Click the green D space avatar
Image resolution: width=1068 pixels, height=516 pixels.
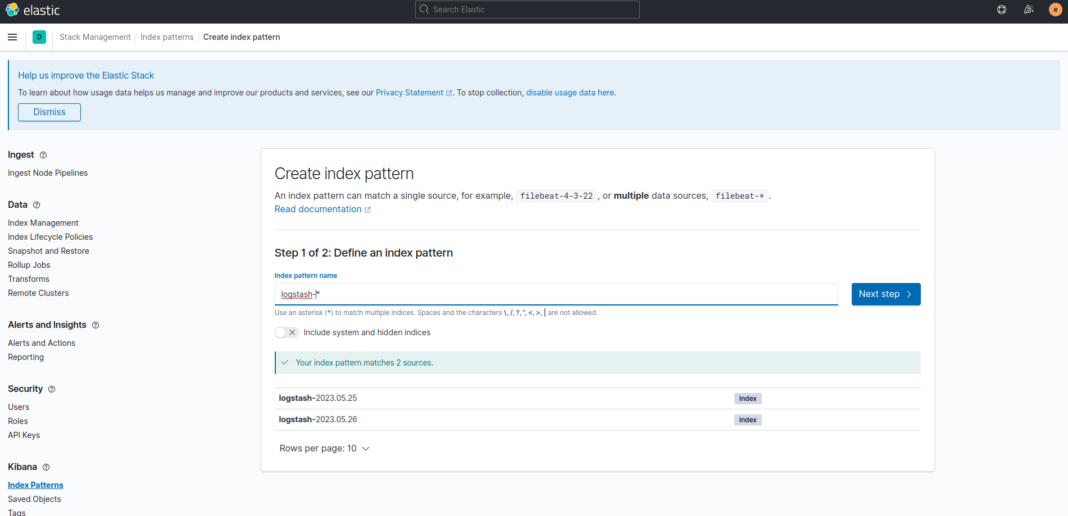click(x=39, y=37)
